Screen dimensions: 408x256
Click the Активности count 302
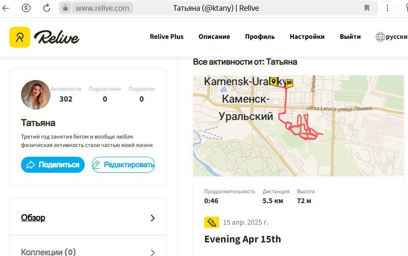[x=66, y=99]
